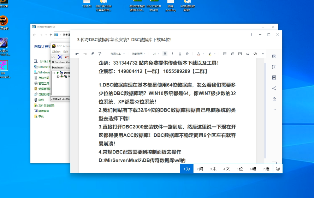Open the note's three-dot options menu

click(251, 35)
